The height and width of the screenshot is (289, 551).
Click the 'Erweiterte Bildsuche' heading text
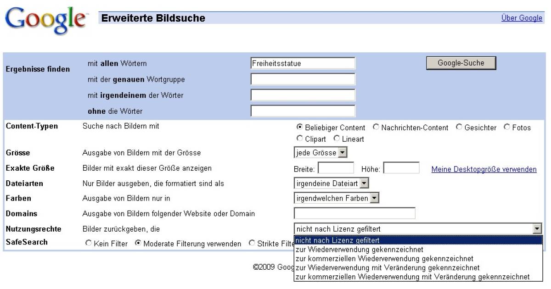[153, 18]
